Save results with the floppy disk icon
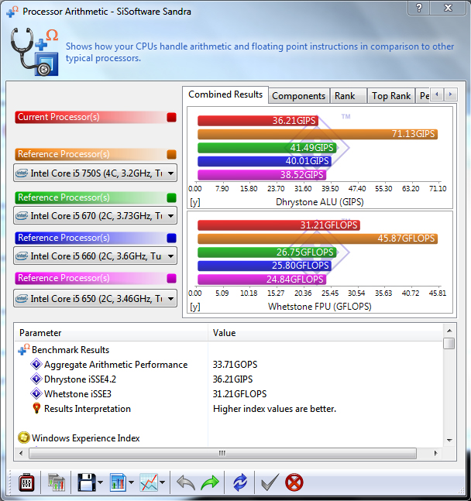Screen dimensions: 471x501 click(86, 482)
